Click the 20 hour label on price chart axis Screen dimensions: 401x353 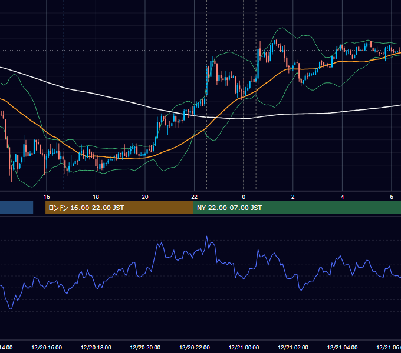[x=145, y=197]
